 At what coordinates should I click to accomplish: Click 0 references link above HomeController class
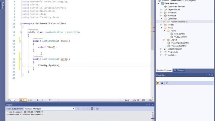click(33, 30)
